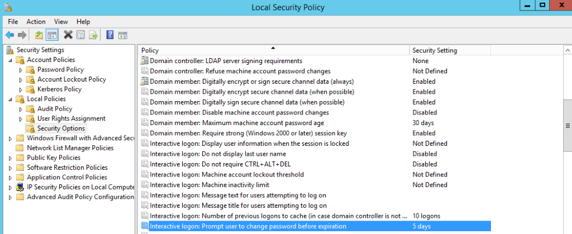Click the Show/Hide Action Pane icon
Image resolution: width=572 pixels, height=234 pixels.
[123, 35]
